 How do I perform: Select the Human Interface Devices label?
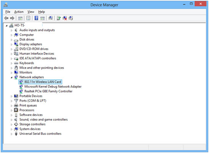pos(37,54)
